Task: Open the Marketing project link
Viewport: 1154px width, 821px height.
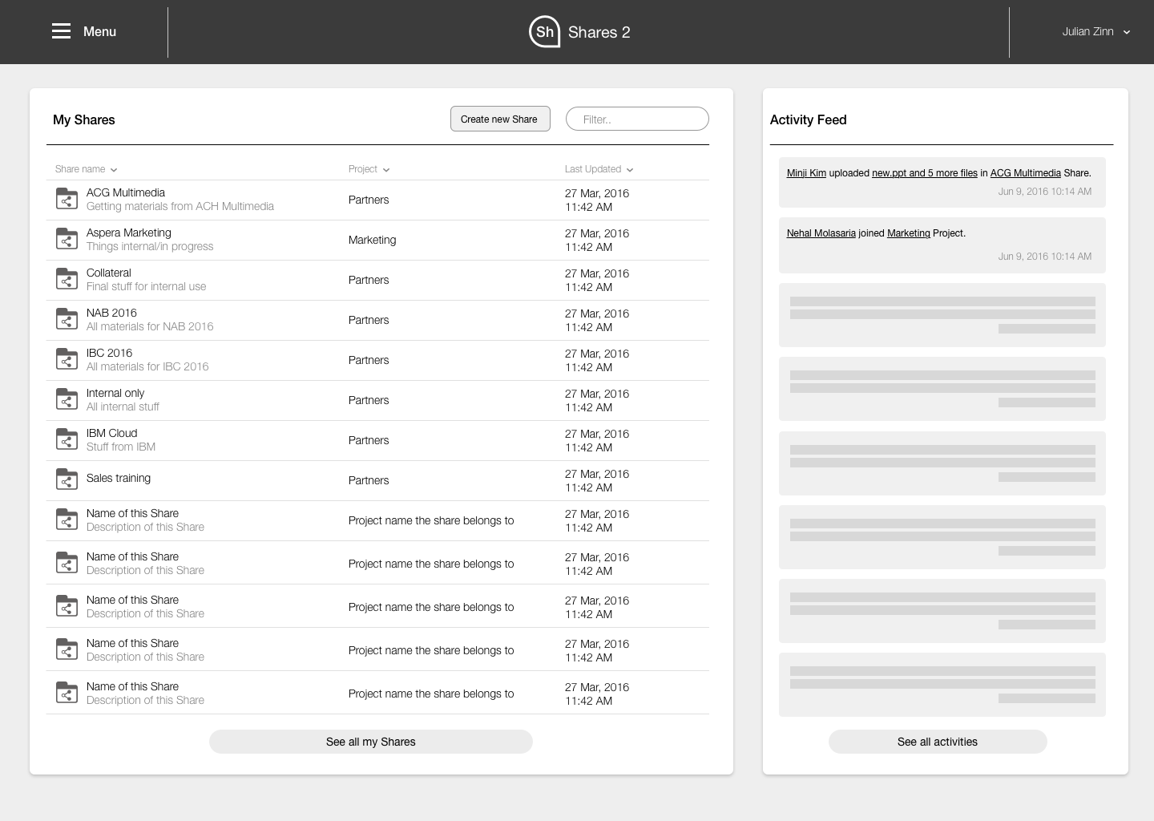Action: point(908,233)
